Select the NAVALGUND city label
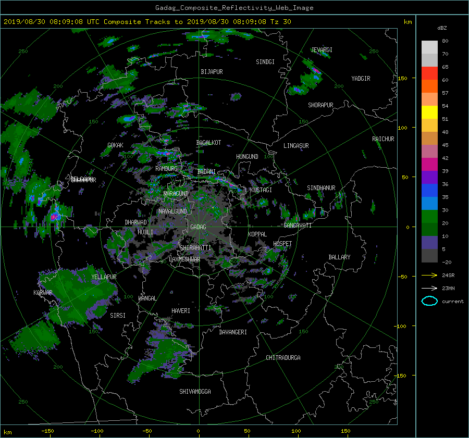This screenshot has height=438, width=469. (x=172, y=211)
